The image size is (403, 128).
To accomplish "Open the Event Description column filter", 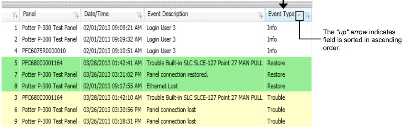I will 260,15.
